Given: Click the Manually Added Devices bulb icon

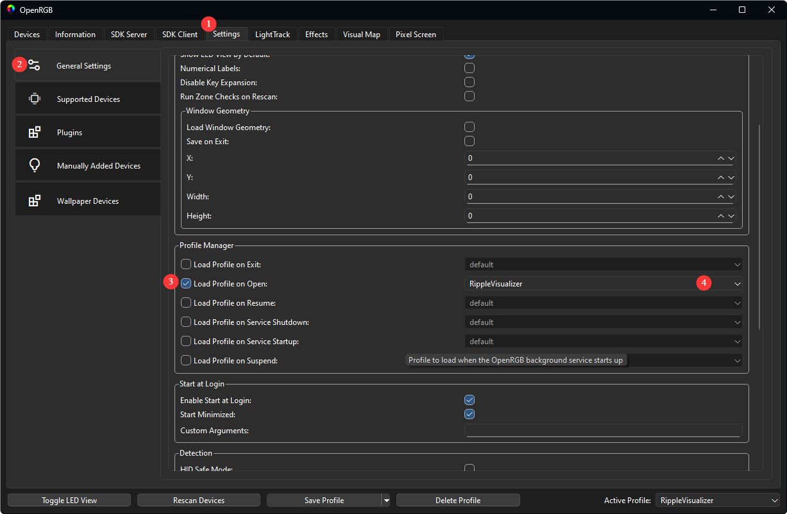Looking at the screenshot, I should 35,165.
